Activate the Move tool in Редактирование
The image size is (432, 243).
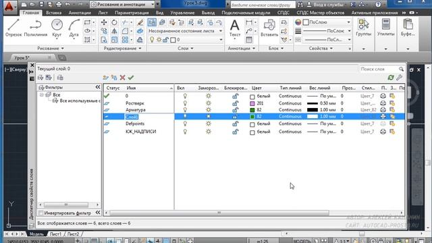(104, 22)
